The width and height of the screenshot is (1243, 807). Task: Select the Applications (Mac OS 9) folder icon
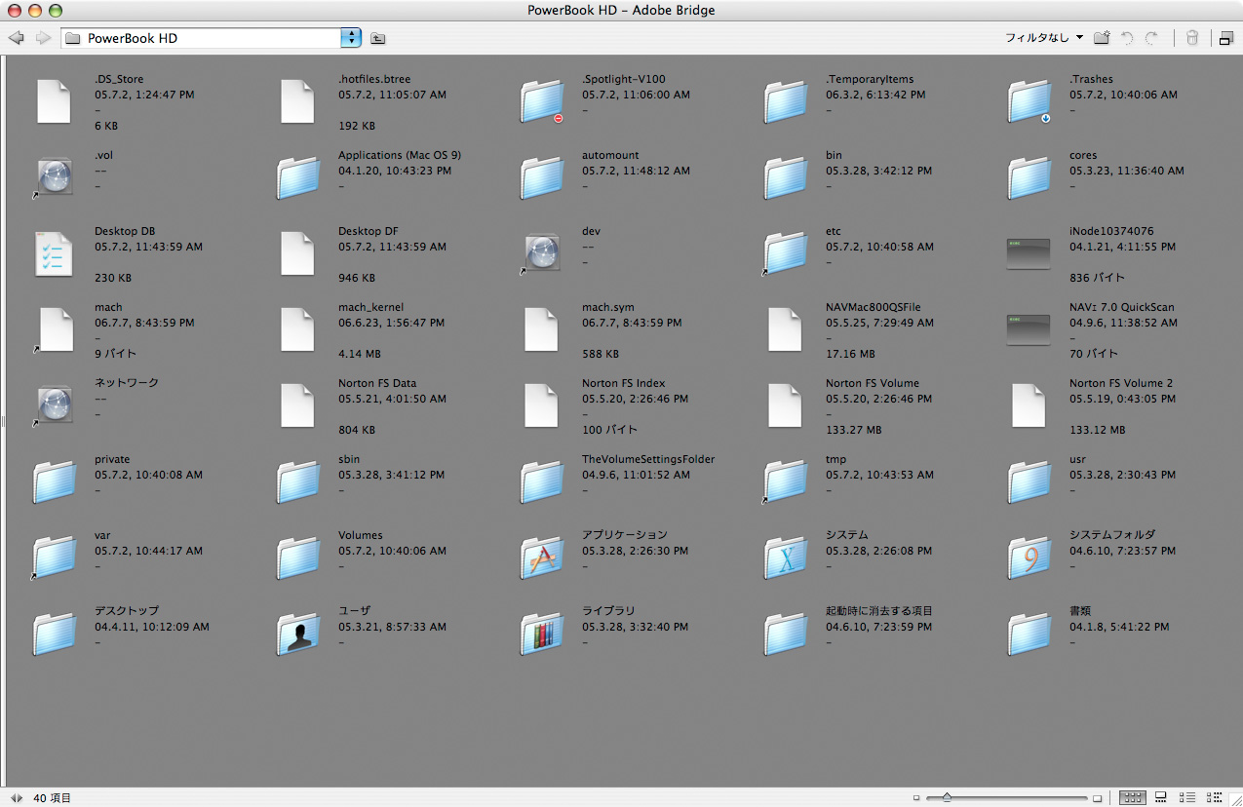tap(299, 177)
